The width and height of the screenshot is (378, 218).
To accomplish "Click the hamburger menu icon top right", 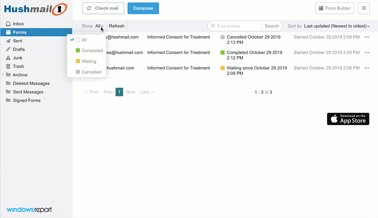I will click(x=364, y=8).
